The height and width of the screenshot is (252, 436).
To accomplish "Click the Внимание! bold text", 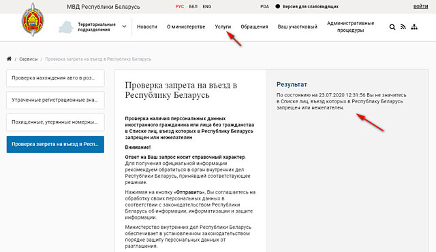I will click(138, 147).
